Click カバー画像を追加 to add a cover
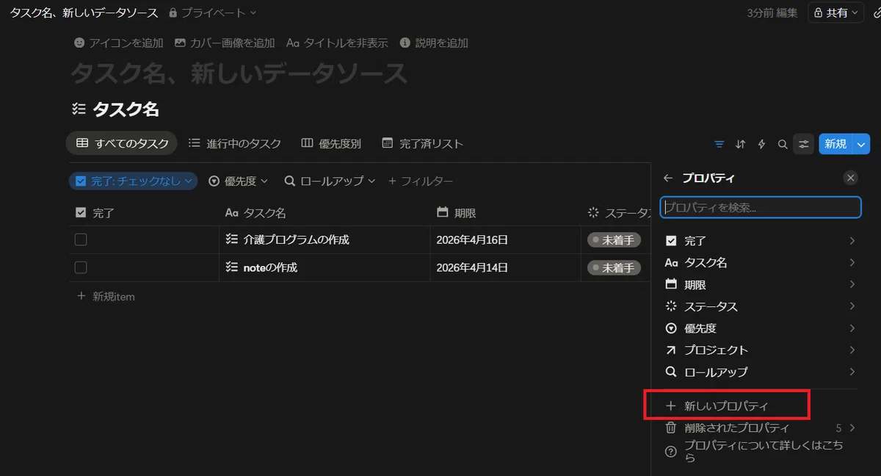The width and height of the screenshot is (881, 476). (225, 43)
